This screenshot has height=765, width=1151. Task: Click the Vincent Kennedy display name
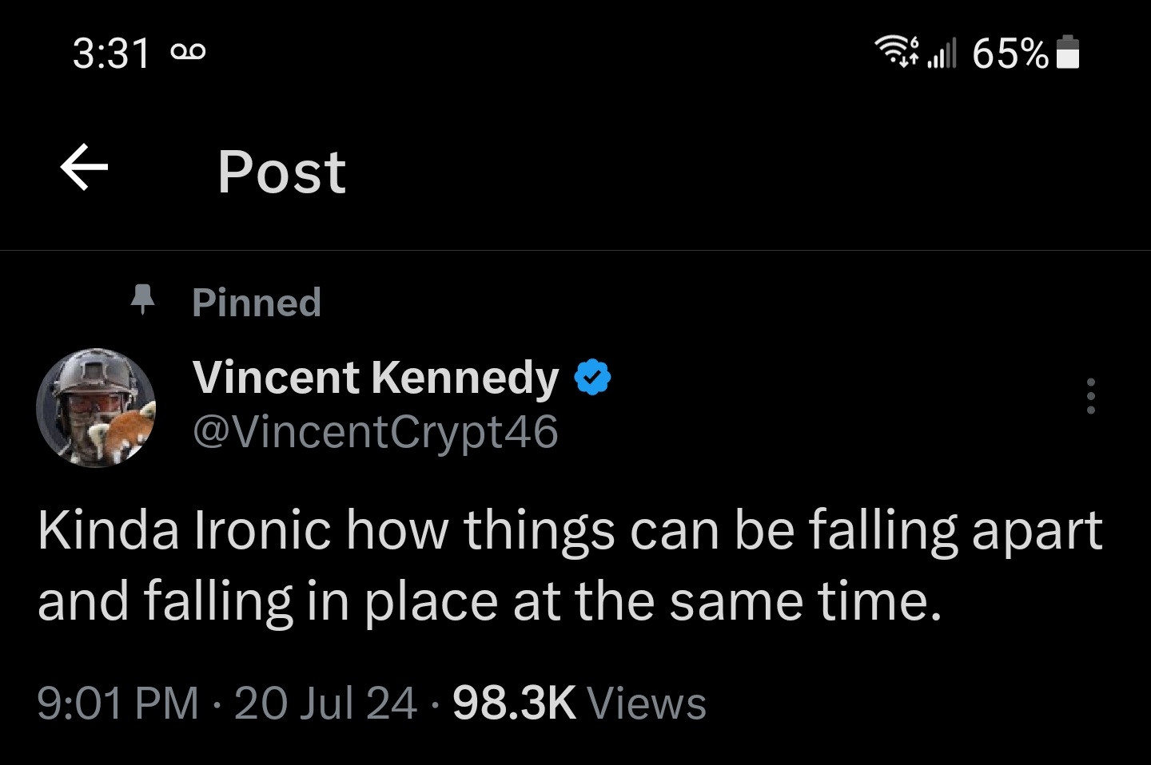(376, 377)
